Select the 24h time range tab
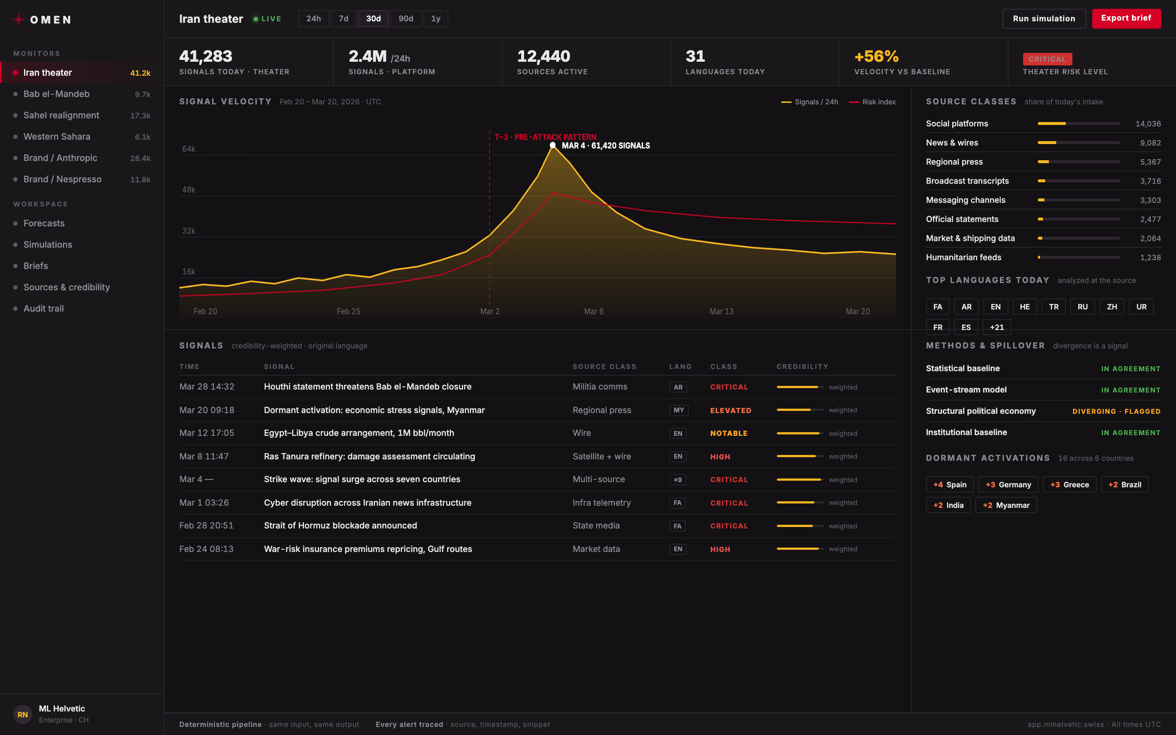The width and height of the screenshot is (1176, 735). [313, 18]
